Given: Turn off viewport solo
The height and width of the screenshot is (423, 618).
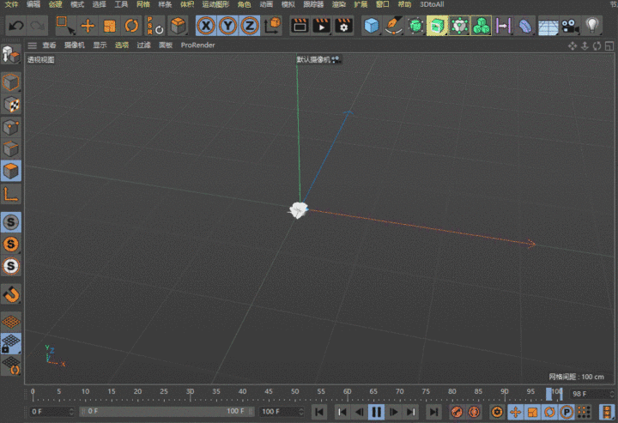Looking at the screenshot, I should (x=10, y=222).
